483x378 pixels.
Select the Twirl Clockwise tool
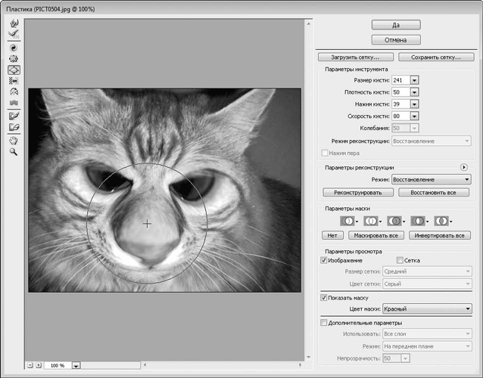pos(13,46)
